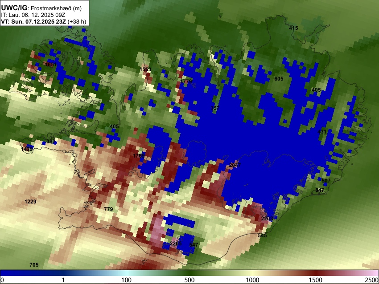Image resolution: width=379 pixels, height=284 pixels.
Task: Click the map value 415
Action: (293, 28)
